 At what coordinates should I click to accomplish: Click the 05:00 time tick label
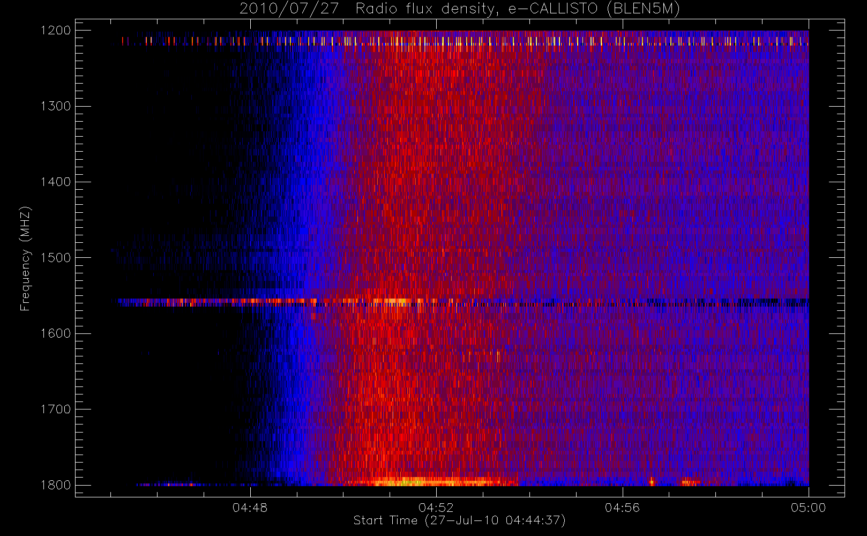809,508
